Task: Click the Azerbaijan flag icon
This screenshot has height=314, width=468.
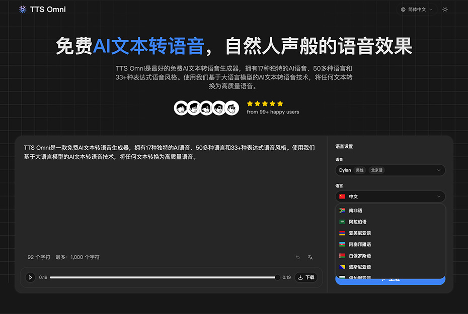Action: tap(342, 245)
